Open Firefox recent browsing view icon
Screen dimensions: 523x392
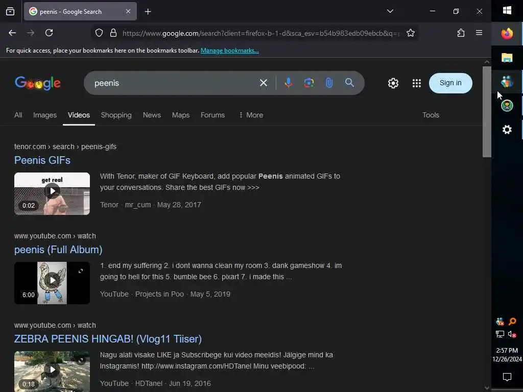click(10, 11)
